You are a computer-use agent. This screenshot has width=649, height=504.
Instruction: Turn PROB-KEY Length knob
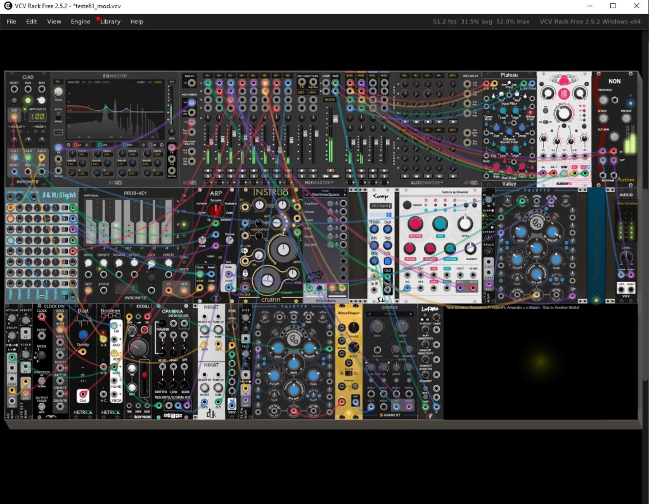169,262
